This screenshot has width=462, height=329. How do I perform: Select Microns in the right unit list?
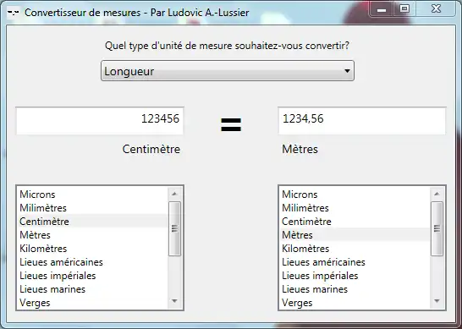point(355,195)
